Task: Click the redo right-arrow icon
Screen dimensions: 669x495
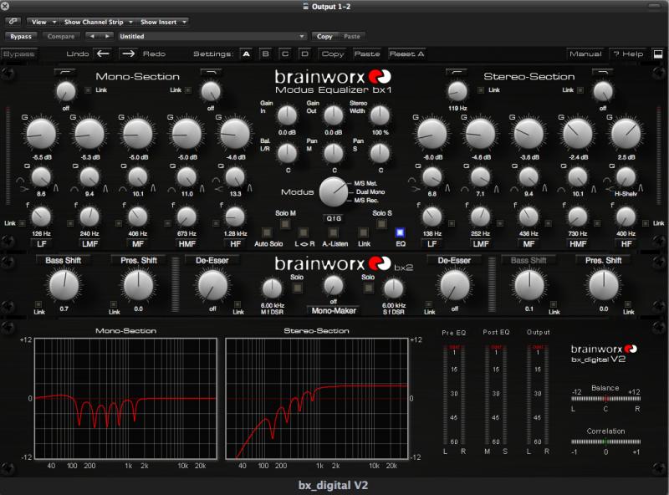Action: [x=128, y=54]
